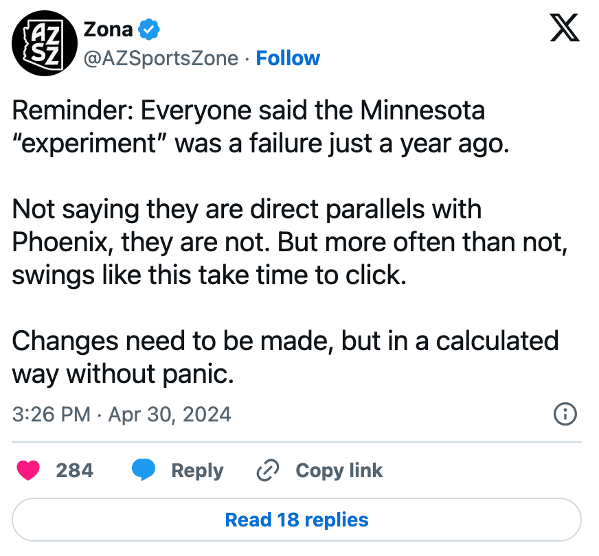This screenshot has height=556, width=599.
Task: Open the tweet info circle icon
Action: [x=565, y=414]
